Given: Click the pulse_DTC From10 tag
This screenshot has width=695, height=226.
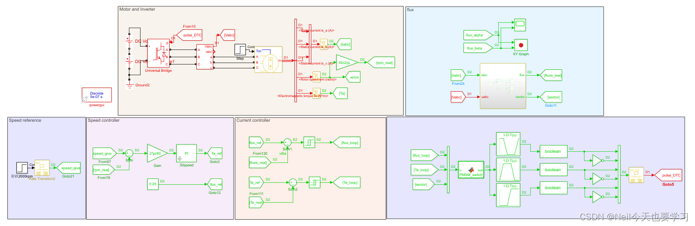Looking at the screenshot, I should [x=189, y=35].
